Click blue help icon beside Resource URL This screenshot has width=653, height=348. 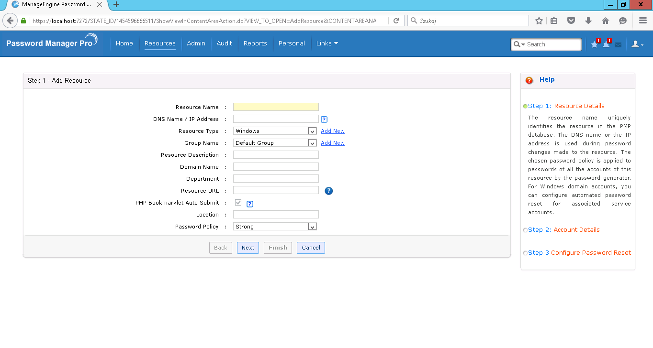click(328, 191)
